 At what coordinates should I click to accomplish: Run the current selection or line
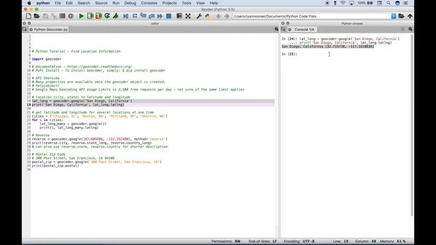[116, 16]
